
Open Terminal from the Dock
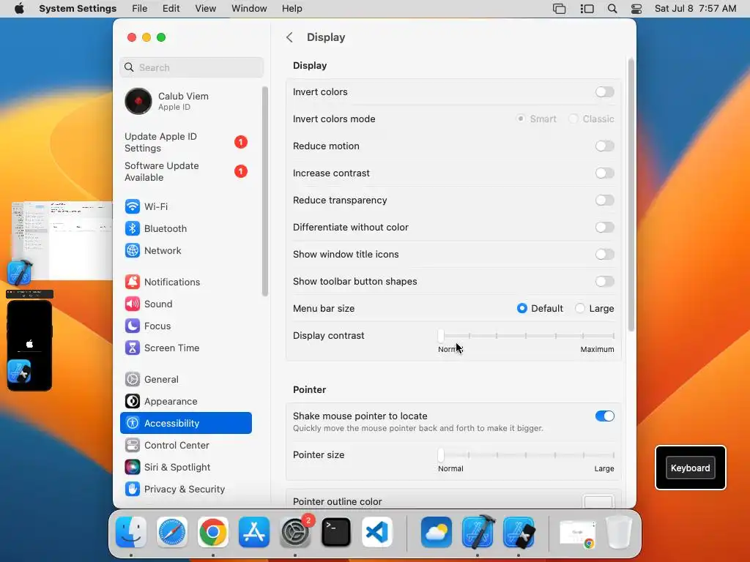(335, 532)
